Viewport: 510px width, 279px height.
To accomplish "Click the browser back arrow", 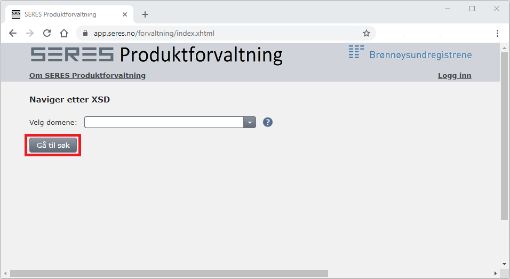I will tap(13, 33).
